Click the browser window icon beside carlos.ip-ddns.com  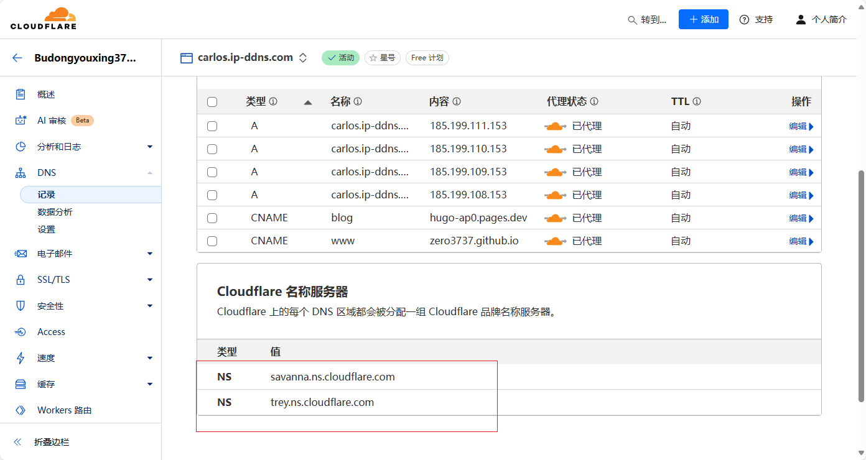tap(187, 58)
